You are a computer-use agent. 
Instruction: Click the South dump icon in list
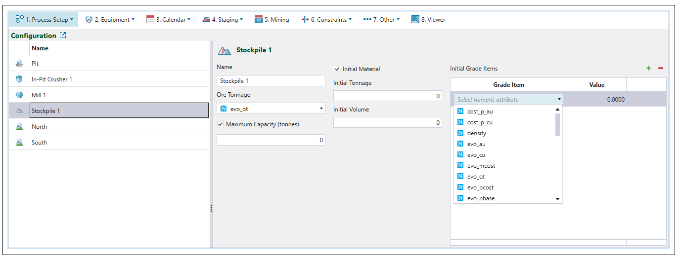19,143
